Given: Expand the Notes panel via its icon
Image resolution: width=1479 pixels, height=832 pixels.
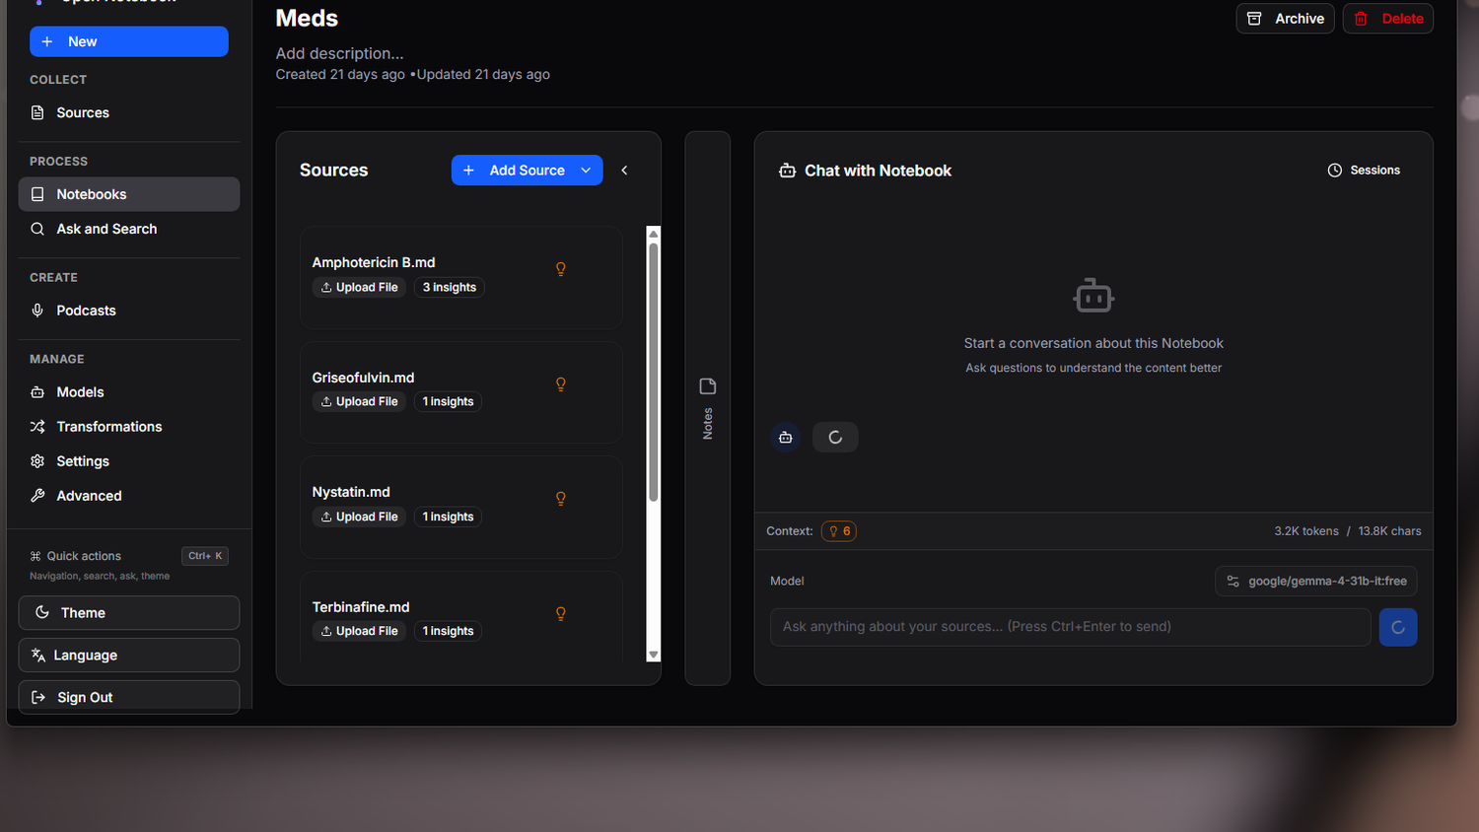Looking at the screenshot, I should [x=708, y=386].
